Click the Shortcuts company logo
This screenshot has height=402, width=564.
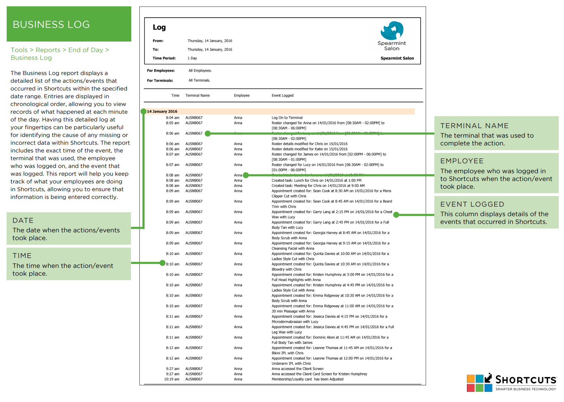click(512, 383)
